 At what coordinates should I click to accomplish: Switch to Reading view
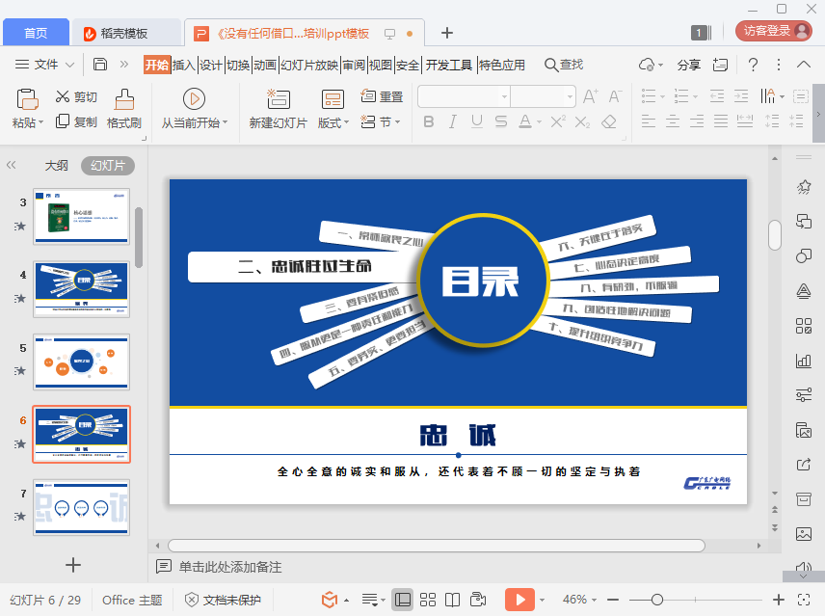pos(452,600)
